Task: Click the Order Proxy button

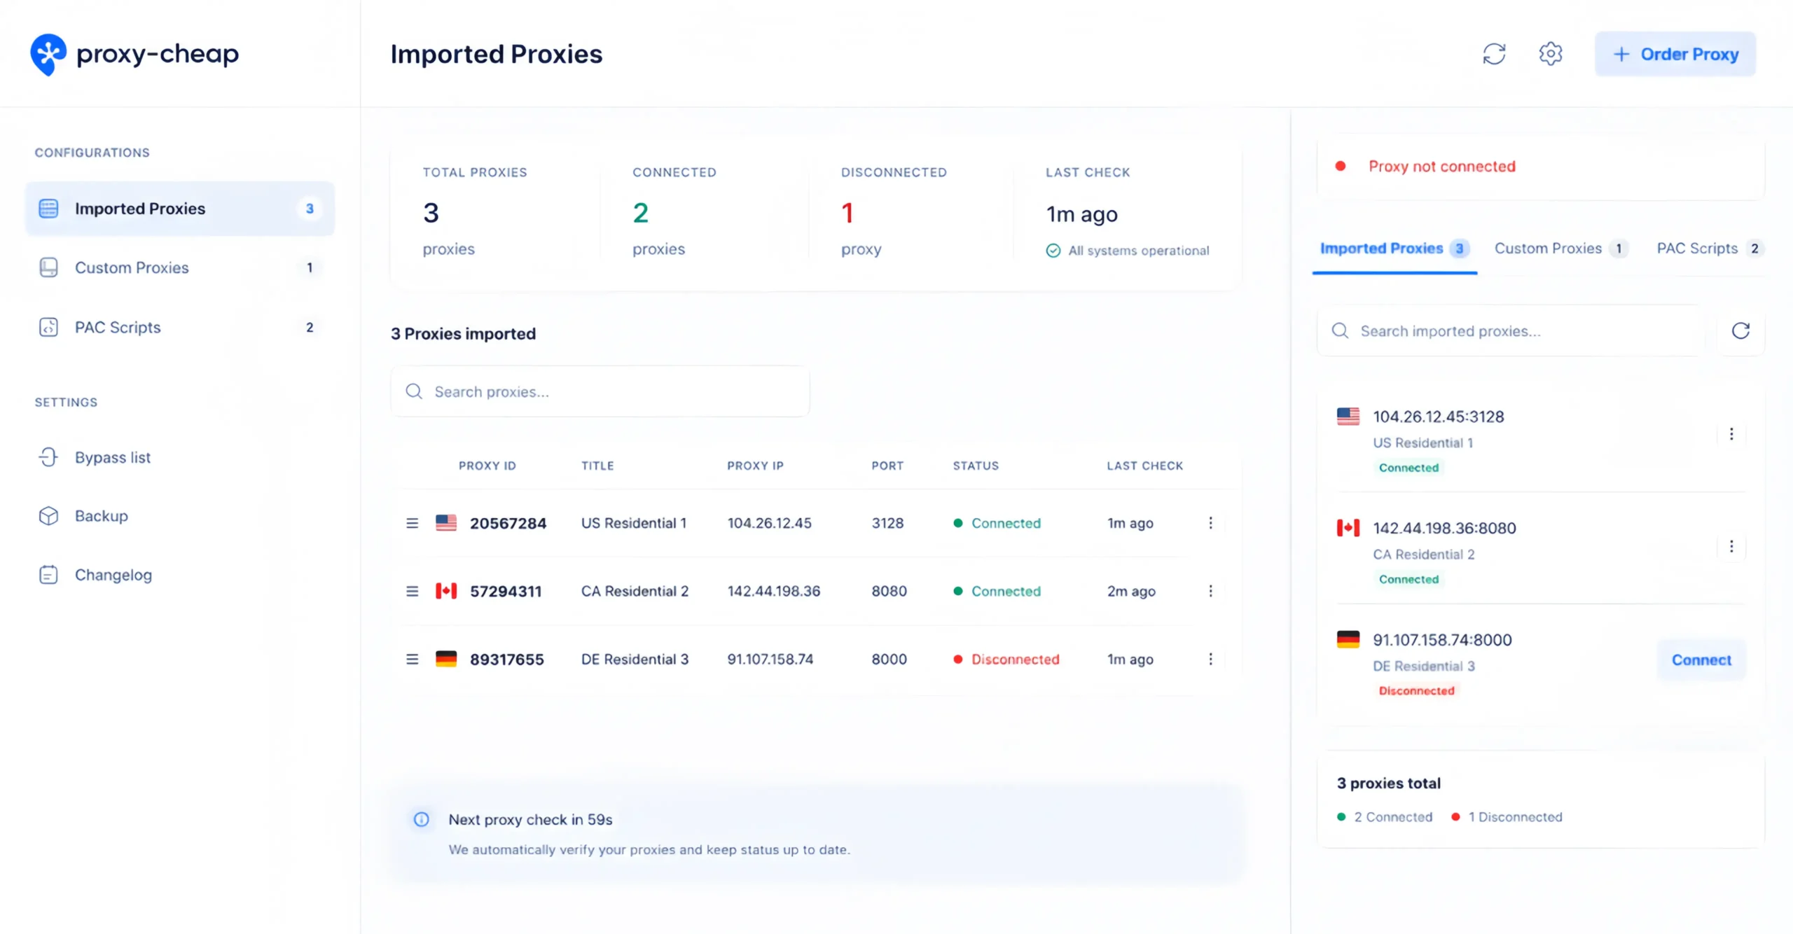Action: click(1675, 54)
